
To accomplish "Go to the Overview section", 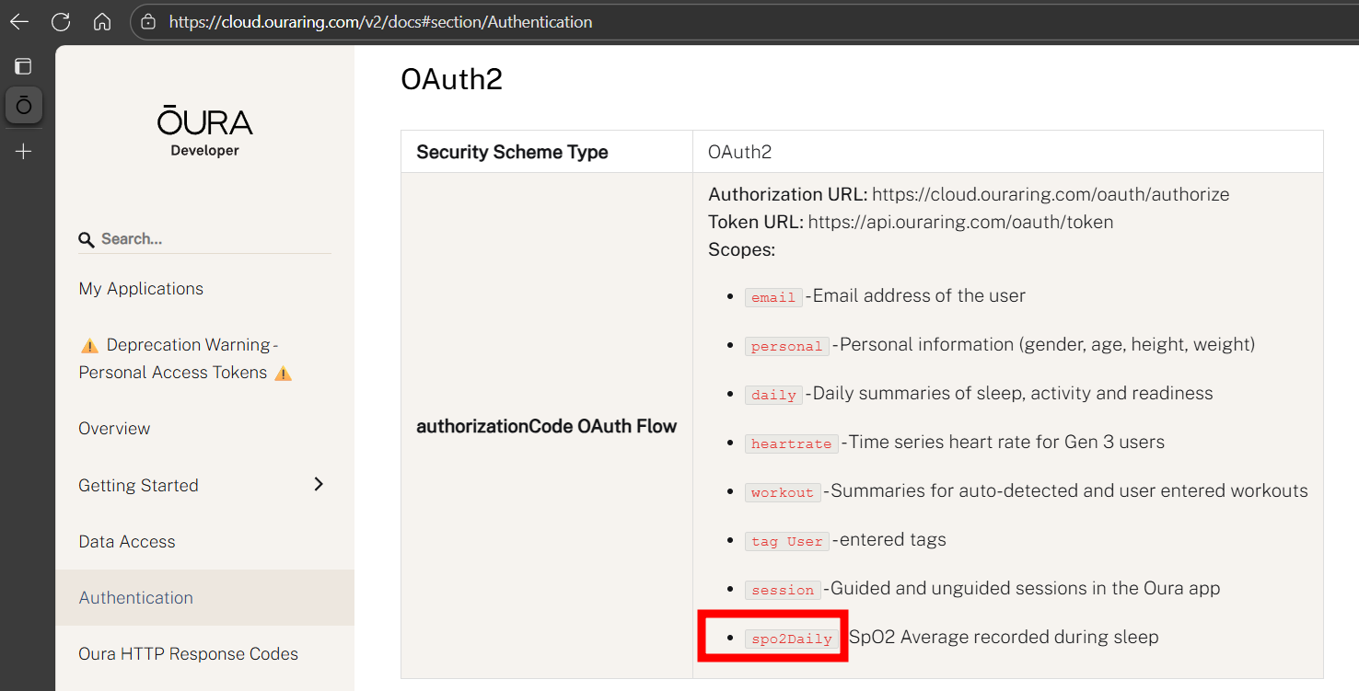I will 114,429.
